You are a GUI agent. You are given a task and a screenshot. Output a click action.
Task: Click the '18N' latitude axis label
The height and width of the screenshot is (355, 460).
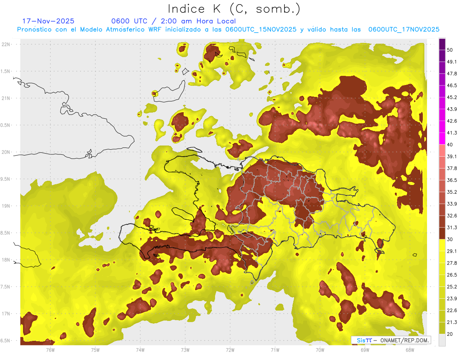(7, 260)
